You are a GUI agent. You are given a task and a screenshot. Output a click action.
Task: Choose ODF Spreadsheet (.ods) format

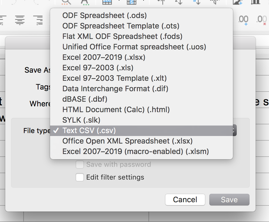click(141, 15)
